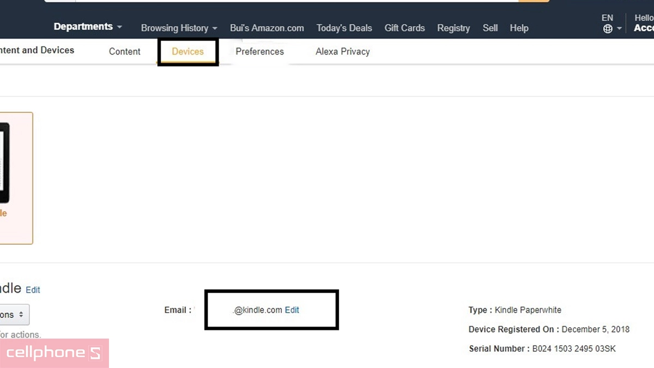
Task: Click the Kindle Paperwhite type text
Action: point(528,310)
